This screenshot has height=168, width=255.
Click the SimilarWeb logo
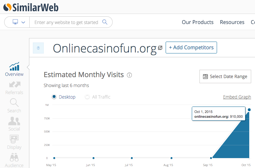click(31, 7)
